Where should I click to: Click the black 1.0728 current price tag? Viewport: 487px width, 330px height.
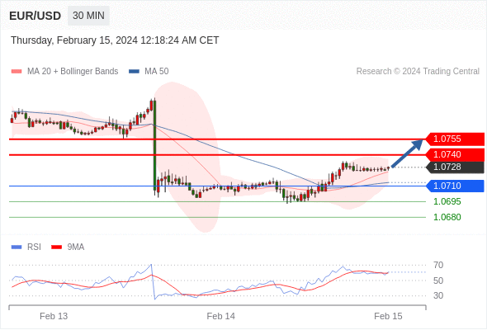[x=455, y=167]
